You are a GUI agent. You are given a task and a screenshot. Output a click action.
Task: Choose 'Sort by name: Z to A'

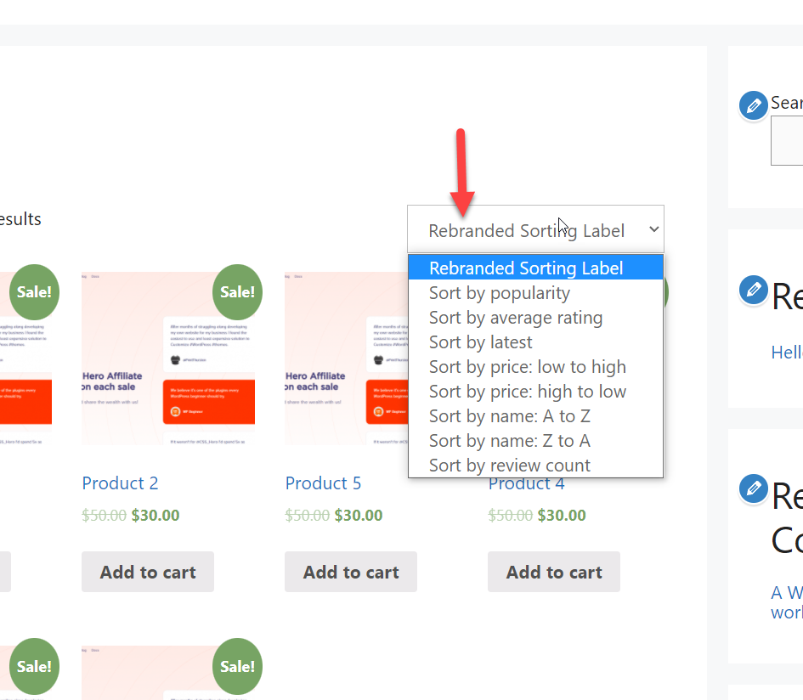click(x=535, y=440)
